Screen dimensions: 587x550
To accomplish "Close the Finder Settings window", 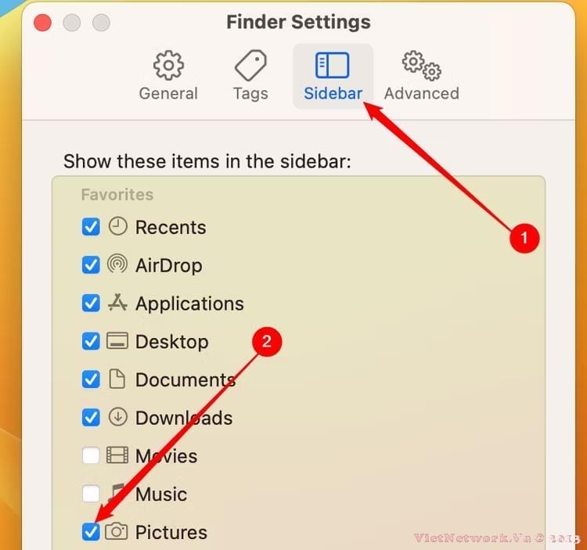I will coord(43,23).
